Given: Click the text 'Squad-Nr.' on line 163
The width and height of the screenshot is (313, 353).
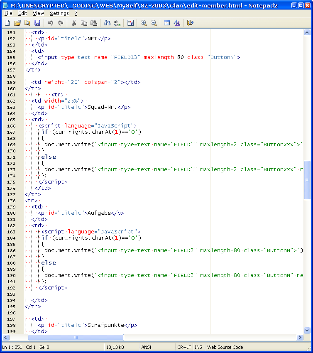Looking at the screenshot, I should click(103, 107).
